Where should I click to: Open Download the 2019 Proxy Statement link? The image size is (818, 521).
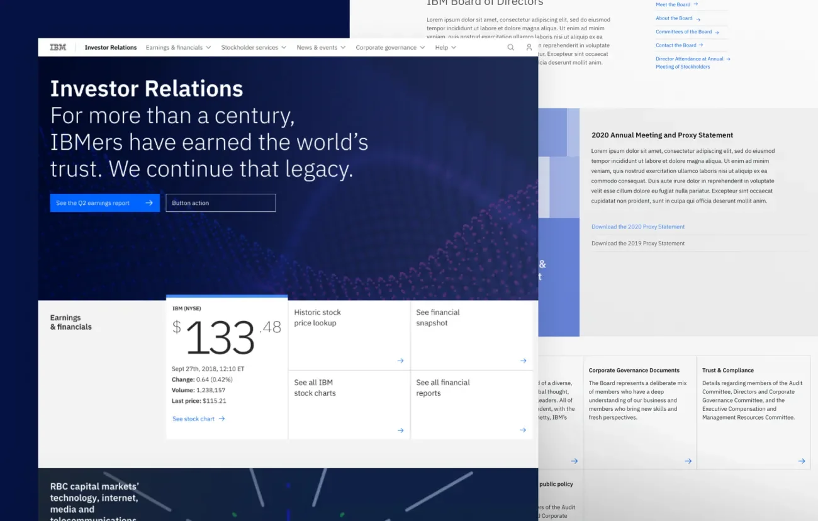pos(638,243)
